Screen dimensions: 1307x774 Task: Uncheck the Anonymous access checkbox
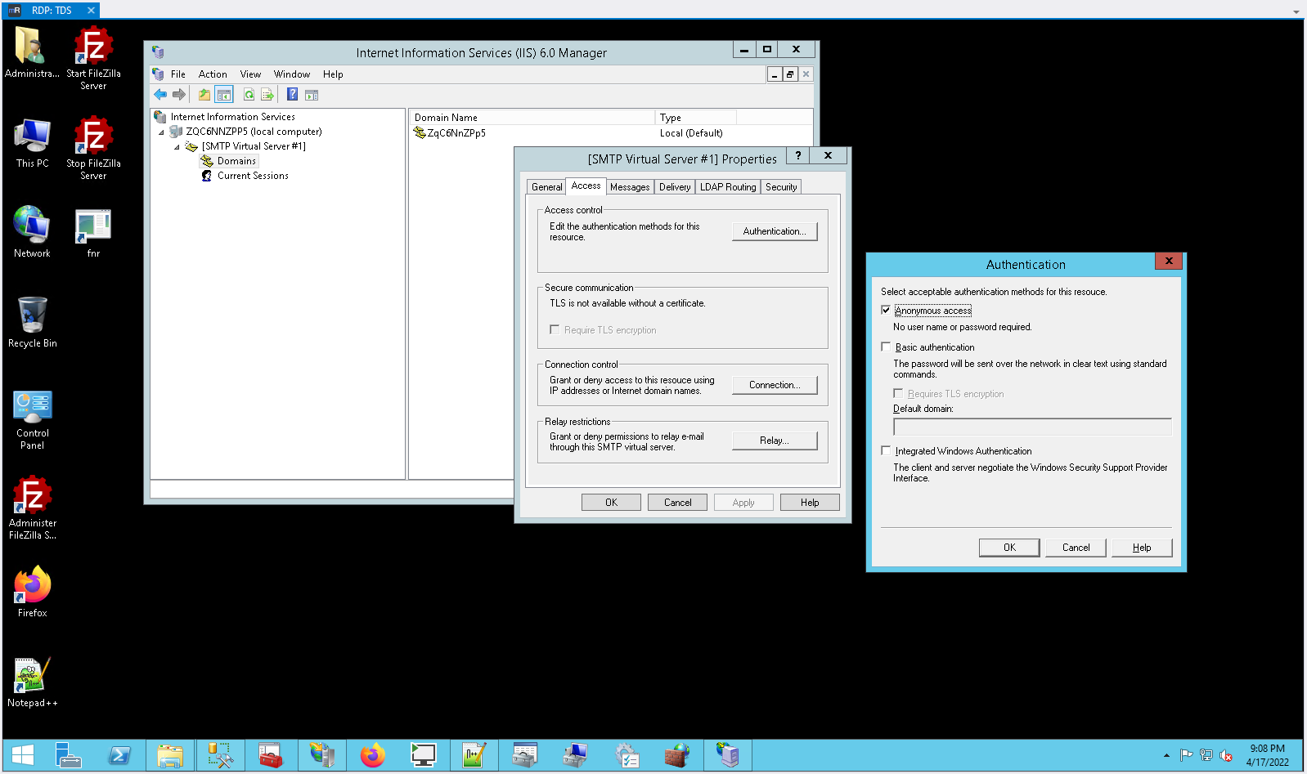pyautogui.click(x=886, y=311)
